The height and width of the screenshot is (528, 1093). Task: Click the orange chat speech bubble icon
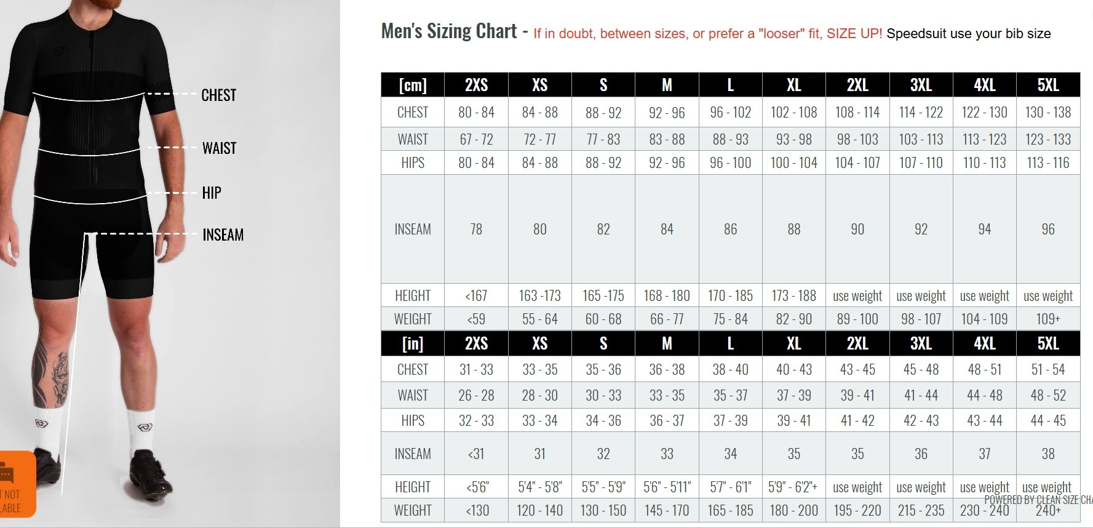6,474
